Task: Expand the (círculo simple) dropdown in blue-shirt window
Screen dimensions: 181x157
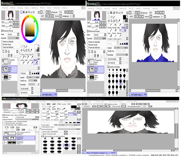Action: click(114, 59)
